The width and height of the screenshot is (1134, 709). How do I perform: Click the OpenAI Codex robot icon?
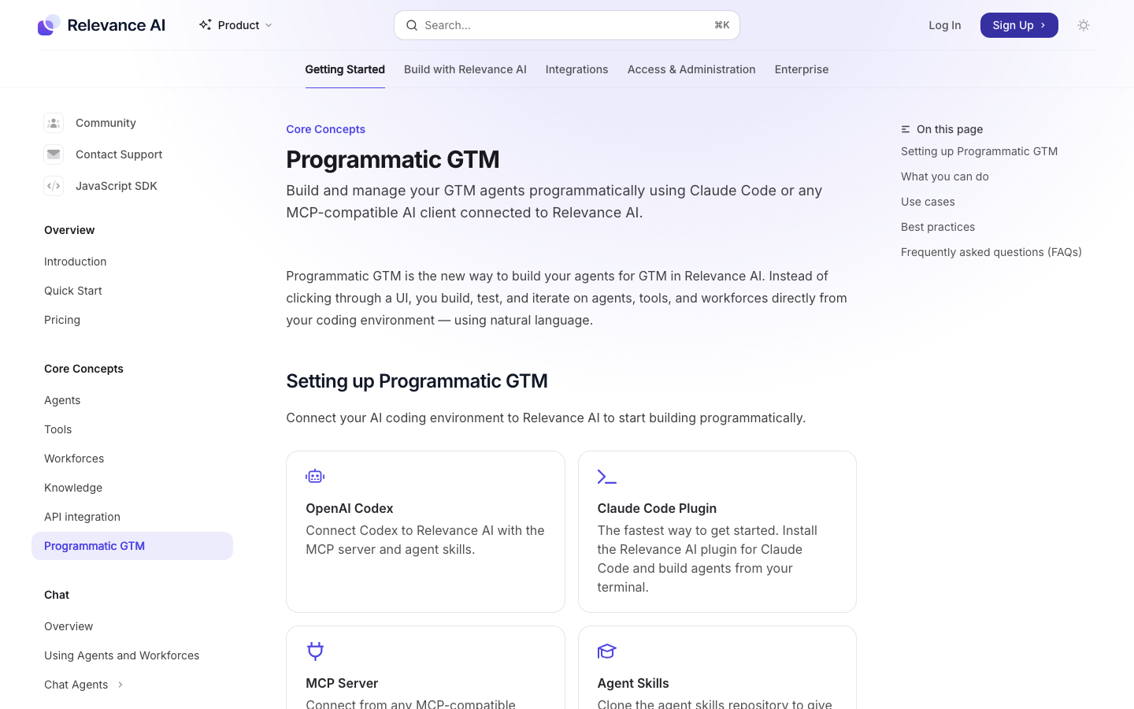coord(315,477)
